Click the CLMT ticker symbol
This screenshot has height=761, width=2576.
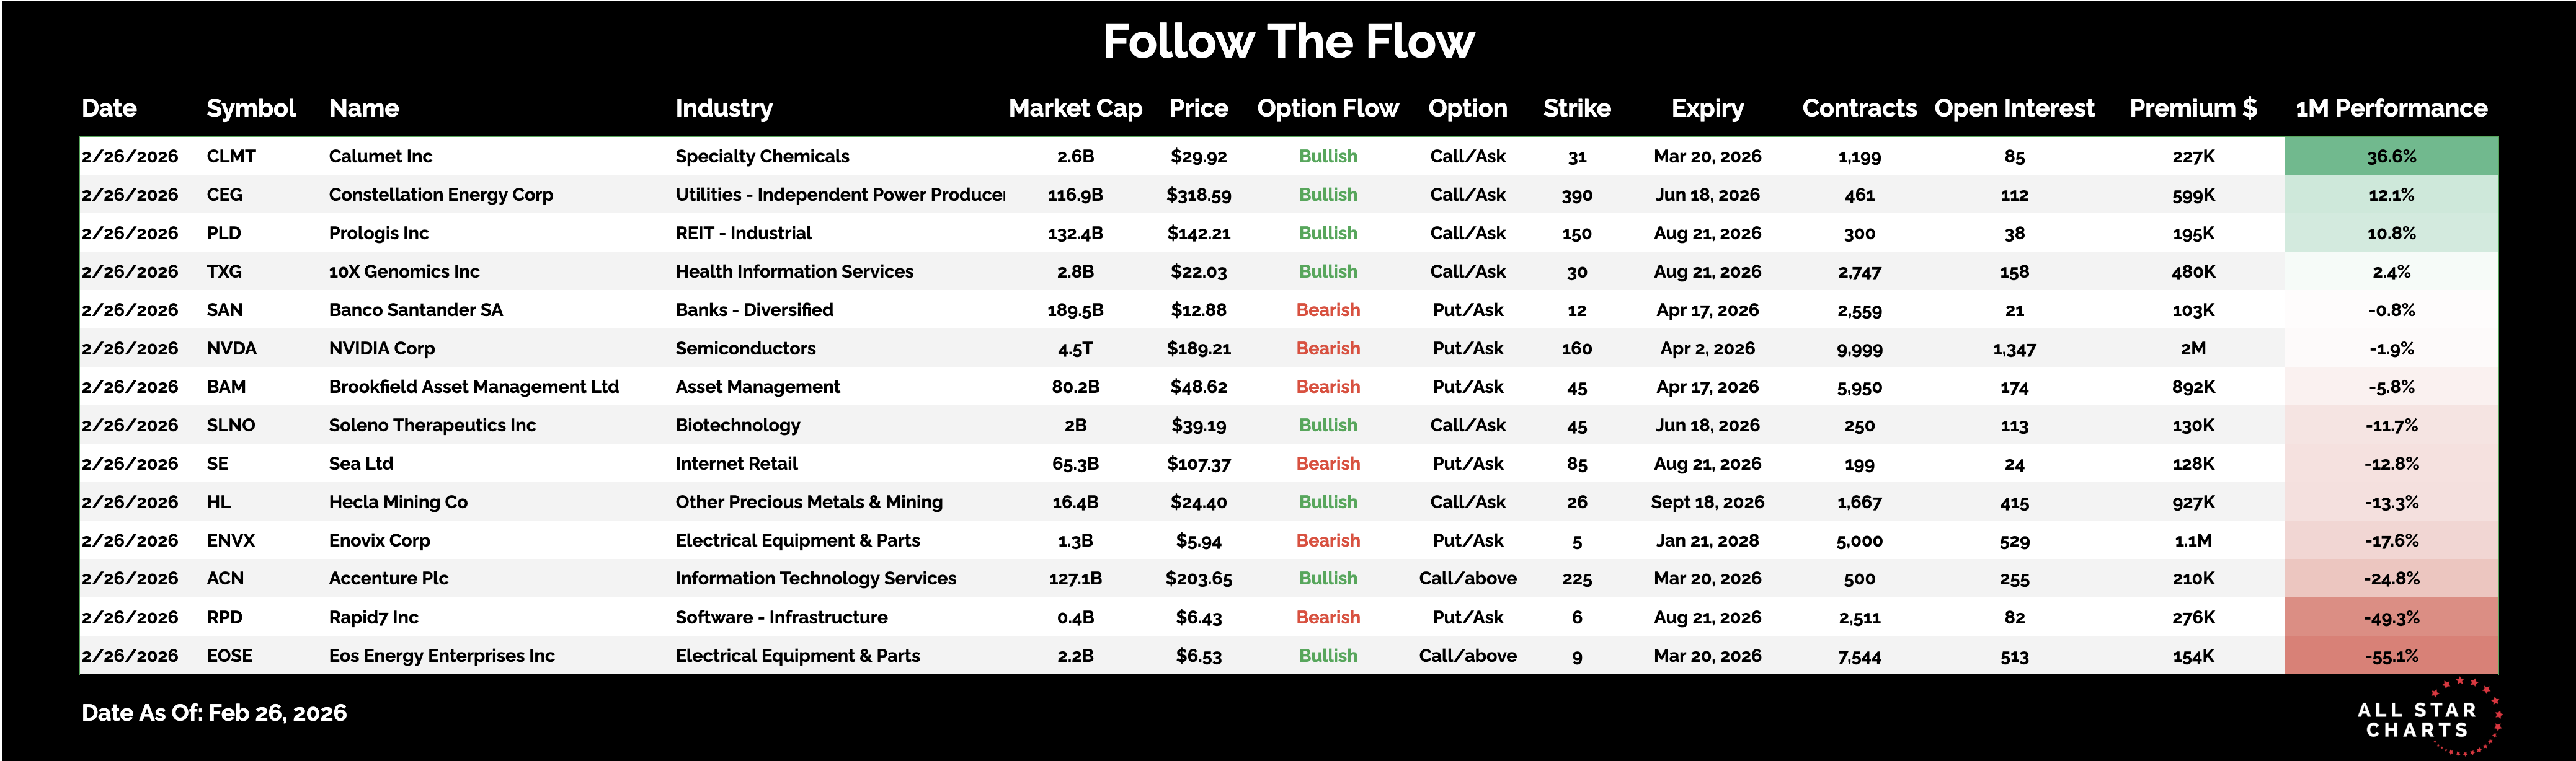[x=231, y=156]
